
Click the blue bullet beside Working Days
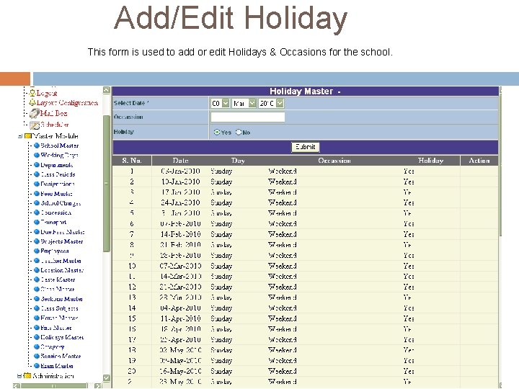[37, 155]
